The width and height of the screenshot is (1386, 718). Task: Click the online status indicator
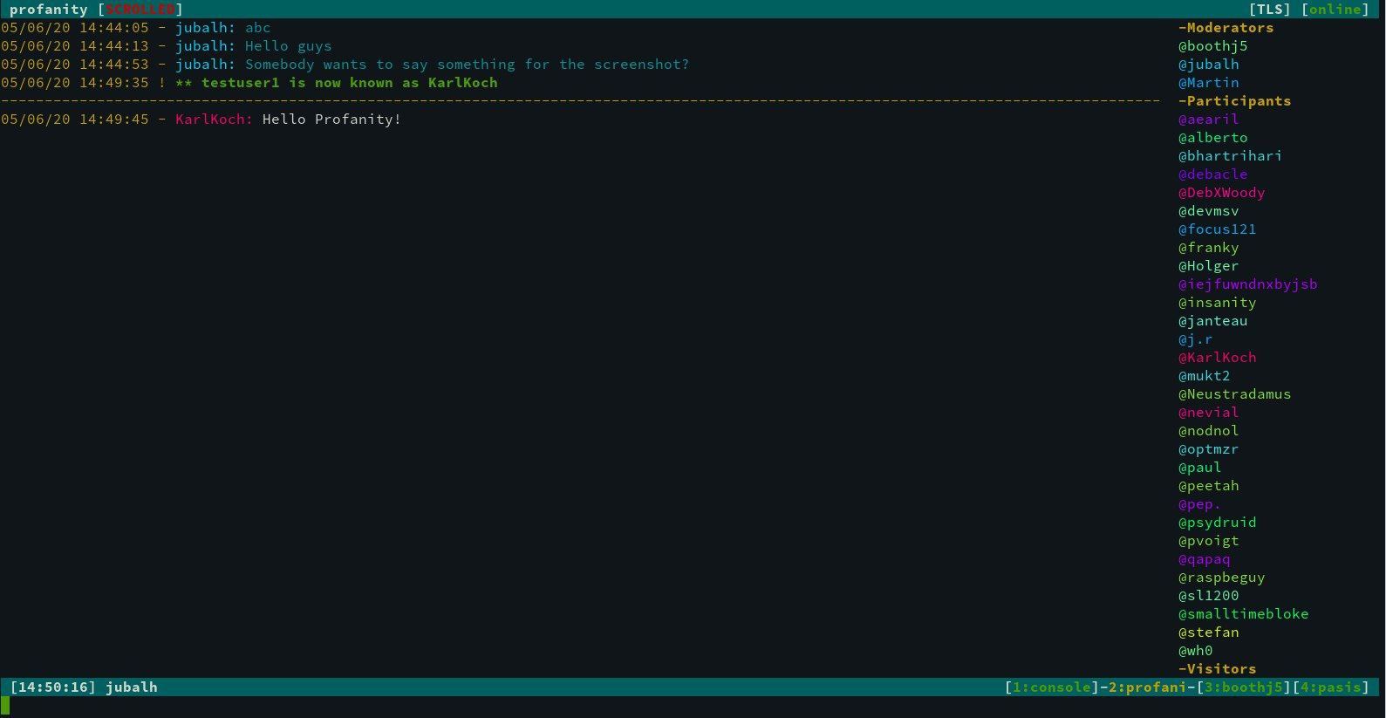[1335, 10]
